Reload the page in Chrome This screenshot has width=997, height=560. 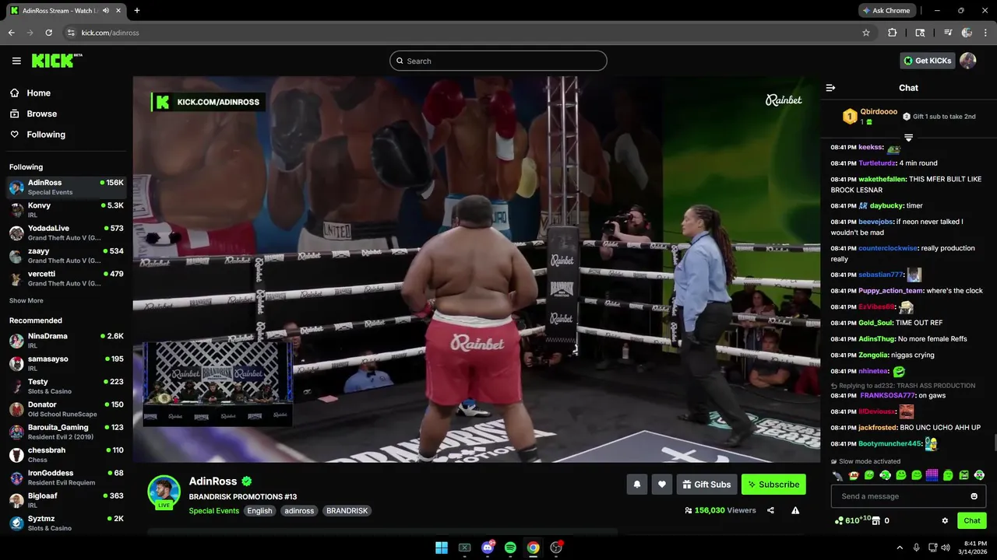point(48,33)
